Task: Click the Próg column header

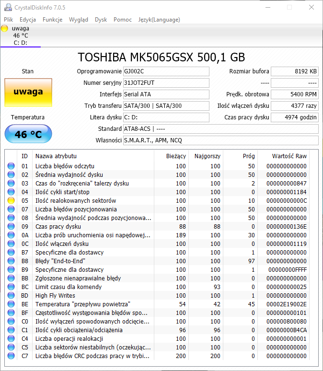Action: click(240, 156)
